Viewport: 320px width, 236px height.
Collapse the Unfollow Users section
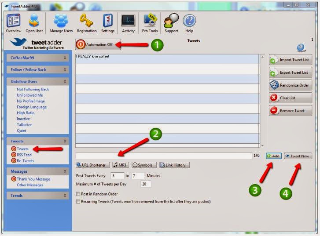tap(38, 81)
